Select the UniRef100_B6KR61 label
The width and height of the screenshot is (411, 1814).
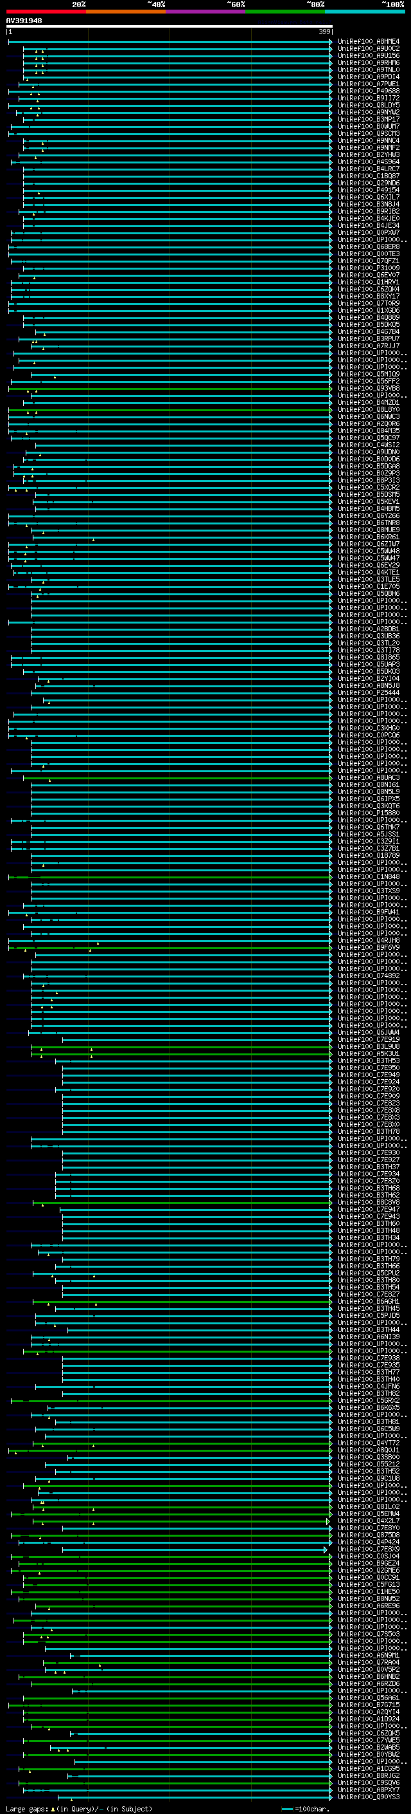[369, 537]
